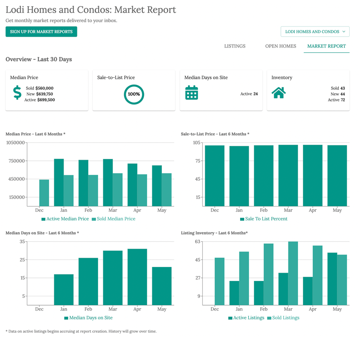Viewport: 359px width, 337px height.
Task: Click the dollar sign Median Price icon
Action: (17, 92)
